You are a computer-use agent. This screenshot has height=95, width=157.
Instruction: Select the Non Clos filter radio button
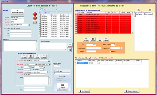pos(41,10)
